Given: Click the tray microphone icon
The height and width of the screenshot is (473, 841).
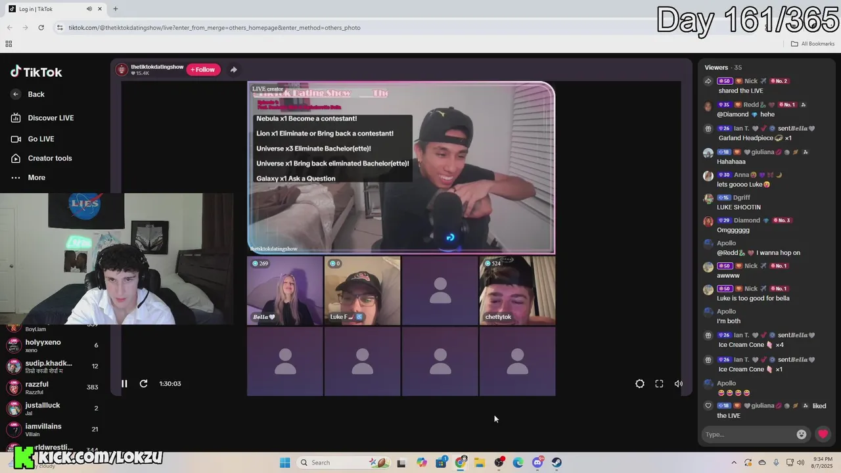Looking at the screenshot, I should click(x=776, y=462).
